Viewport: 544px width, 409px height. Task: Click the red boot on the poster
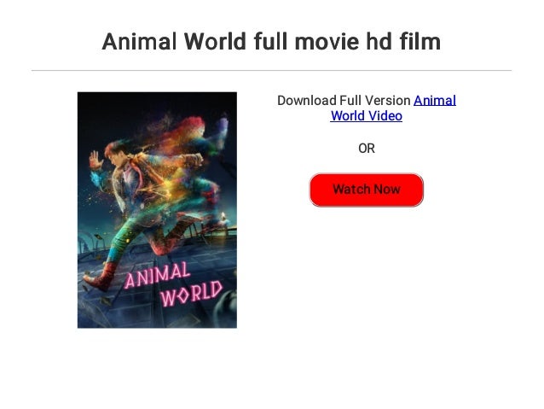coord(99,277)
